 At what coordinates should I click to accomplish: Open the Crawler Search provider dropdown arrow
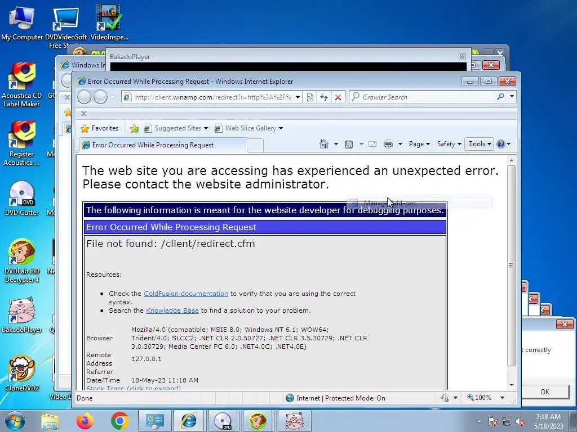tap(512, 96)
